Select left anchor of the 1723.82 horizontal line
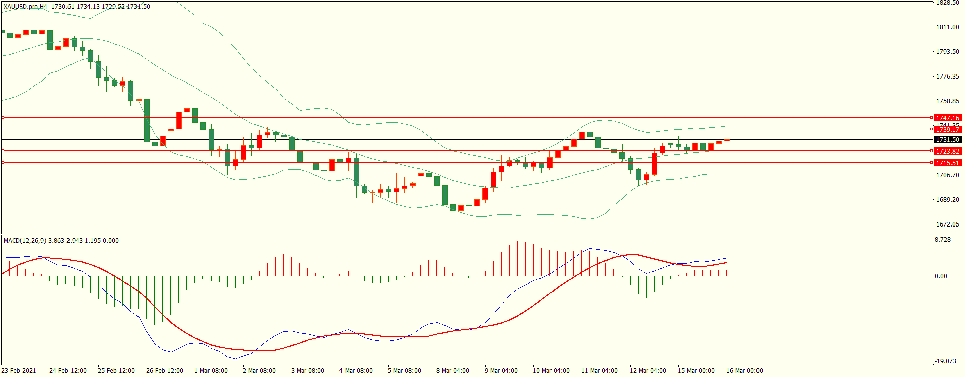965x377 pixels. [x=3, y=150]
